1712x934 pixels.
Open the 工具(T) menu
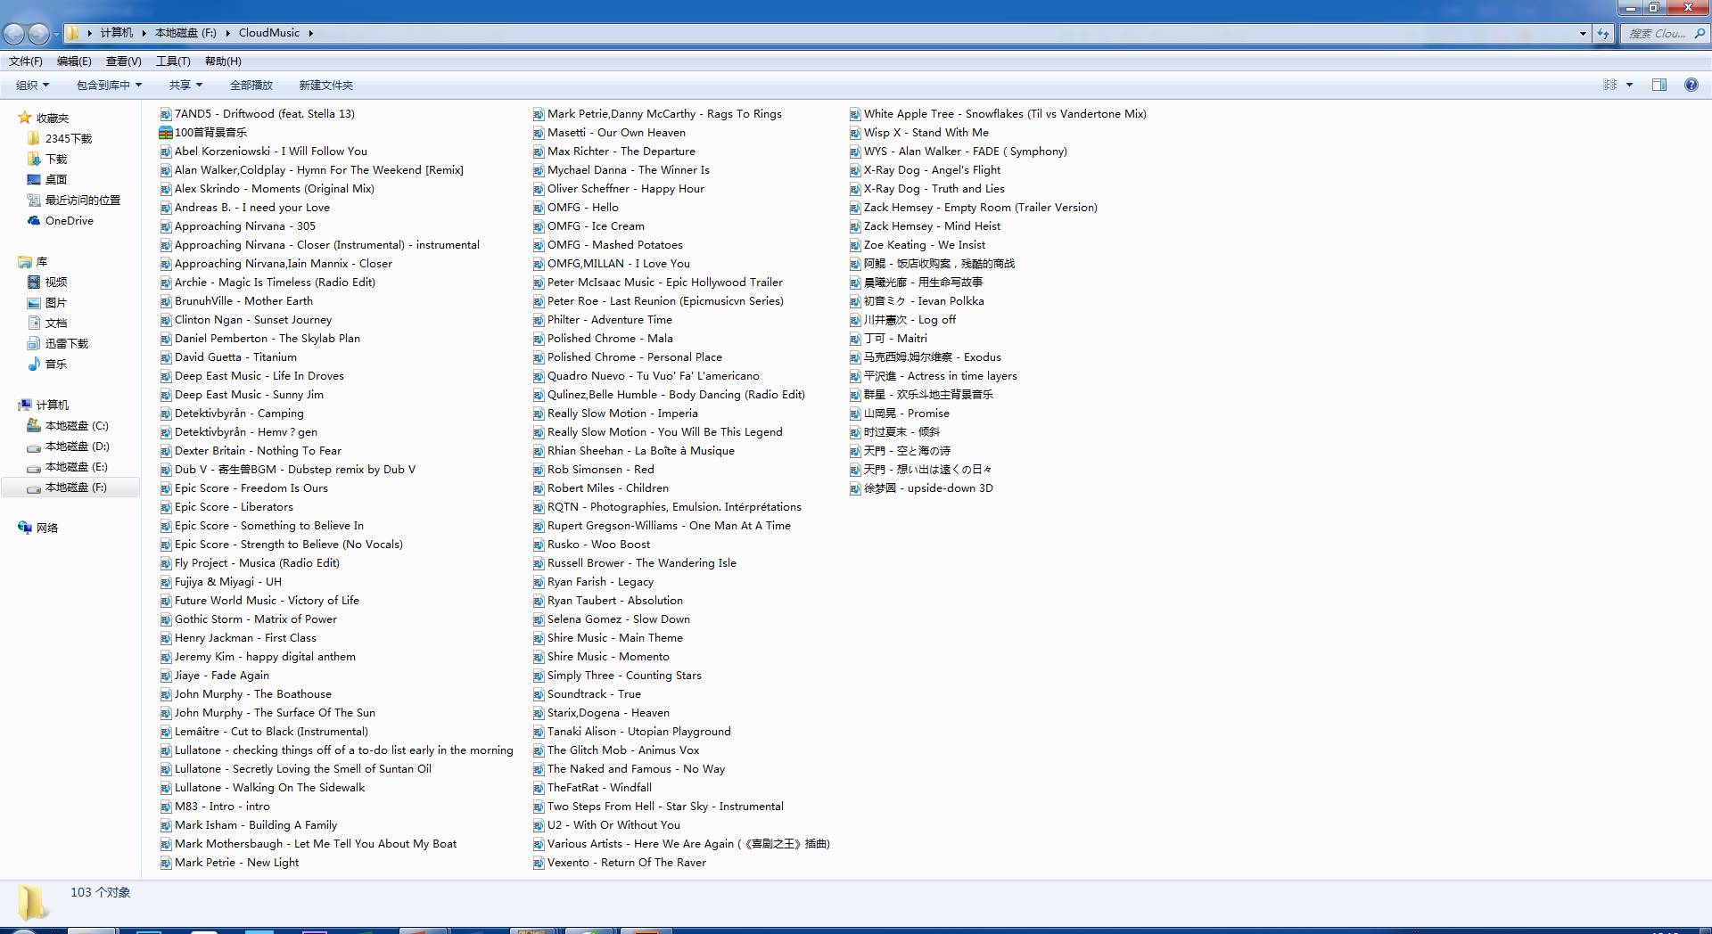pyautogui.click(x=173, y=61)
